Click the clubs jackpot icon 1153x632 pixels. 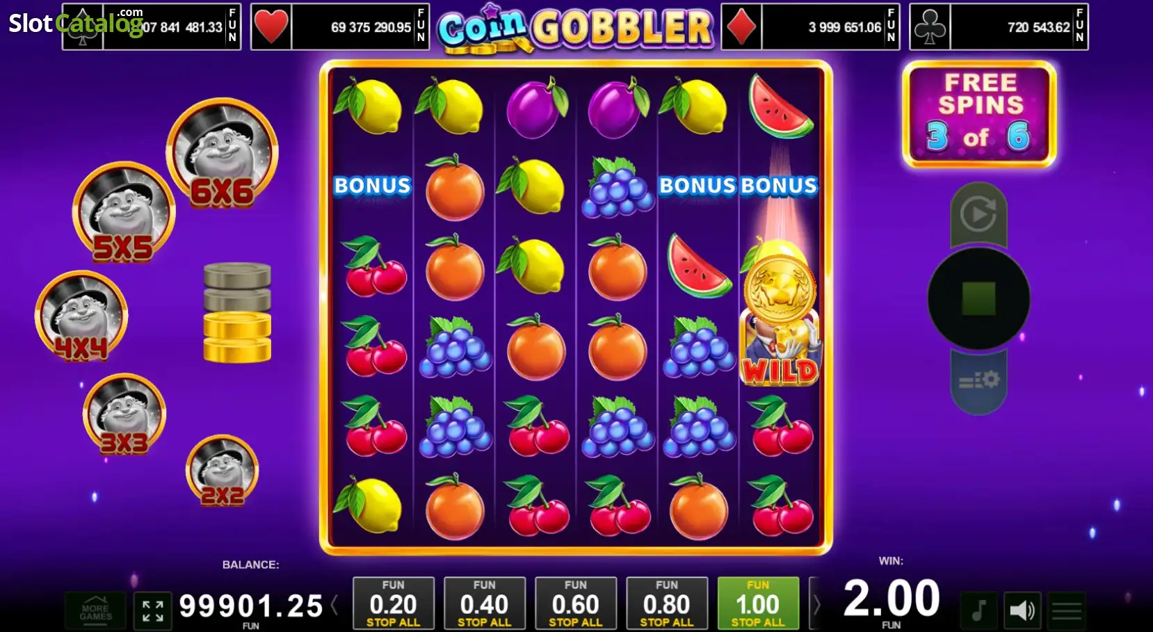click(930, 27)
